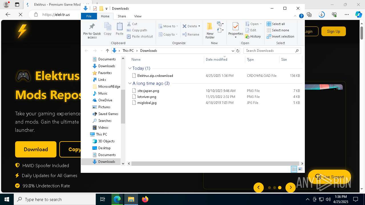The height and width of the screenshot is (205, 365).
Task: Click Copy path in Clipboard group
Action: [x=137, y=30]
